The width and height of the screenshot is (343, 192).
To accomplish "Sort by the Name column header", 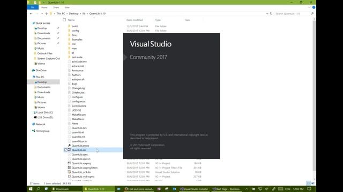I will click(x=71, y=20).
